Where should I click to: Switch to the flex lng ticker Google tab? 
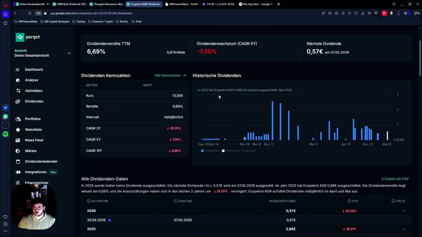[256, 4]
